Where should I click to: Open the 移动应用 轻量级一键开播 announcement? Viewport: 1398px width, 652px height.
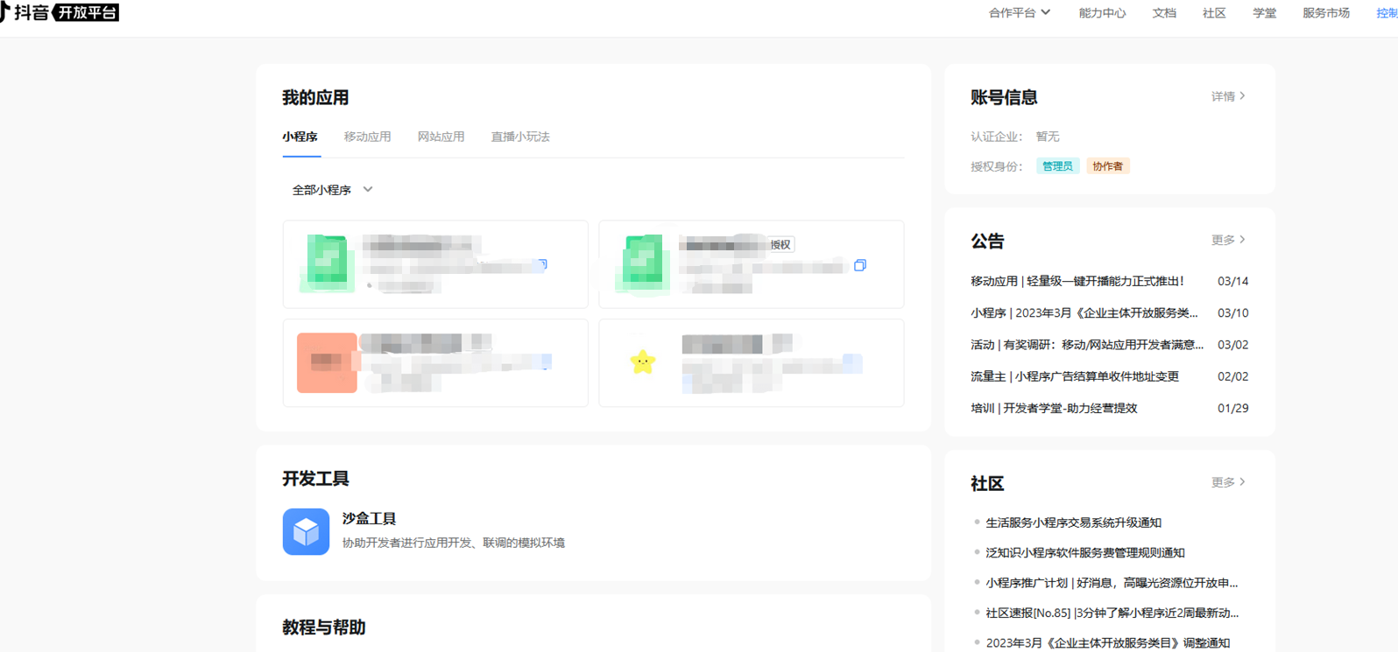[1077, 281]
